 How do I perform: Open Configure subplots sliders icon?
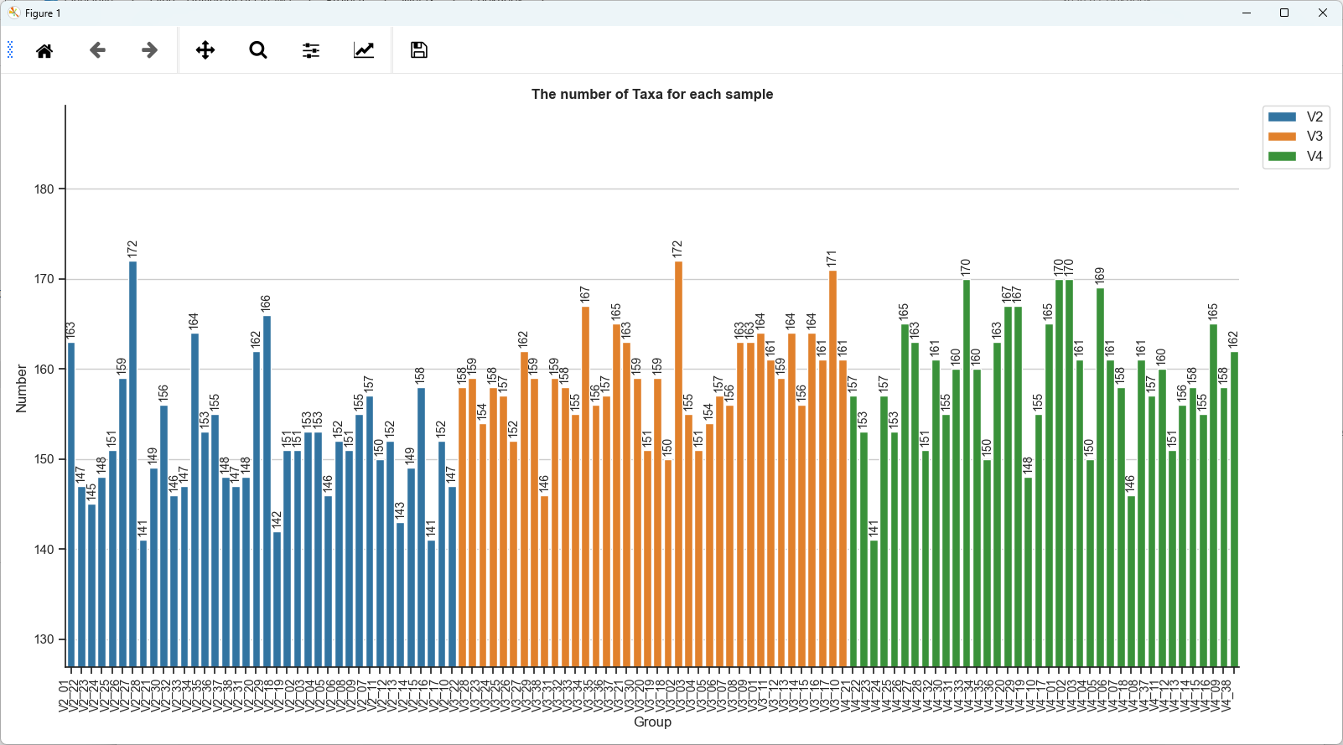click(x=311, y=50)
